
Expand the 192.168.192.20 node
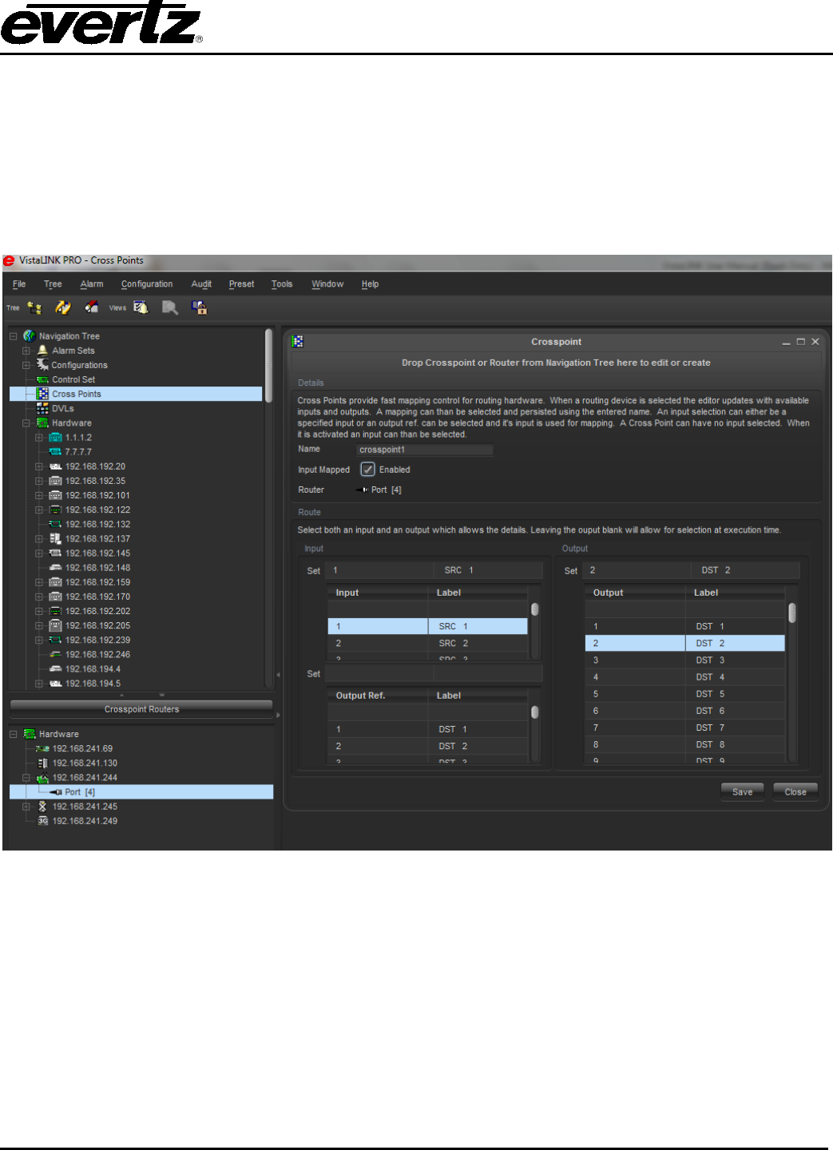(x=39, y=466)
